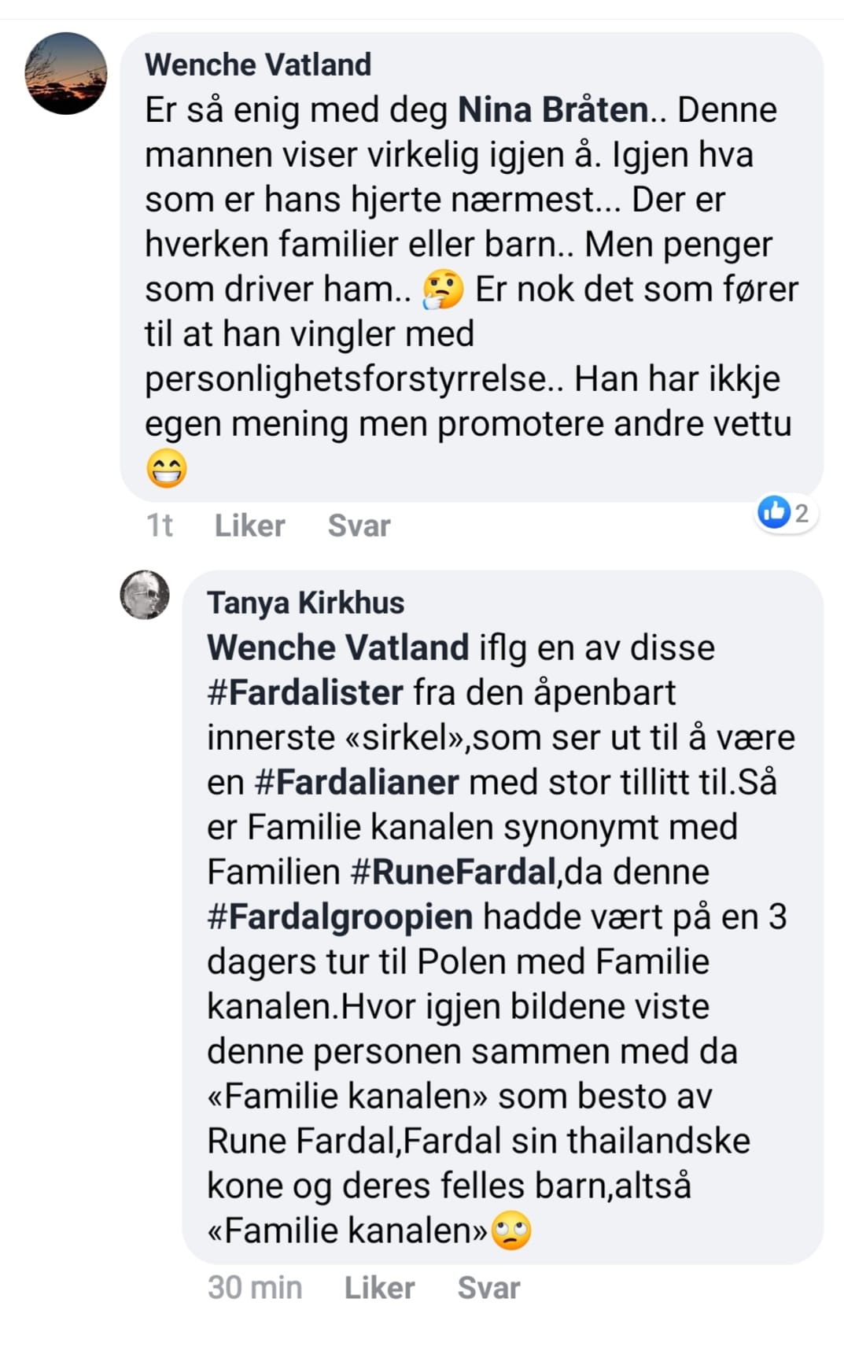Click the thinking face emoji
The width and height of the screenshot is (844, 1365).
pyautogui.click(x=444, y=290)
